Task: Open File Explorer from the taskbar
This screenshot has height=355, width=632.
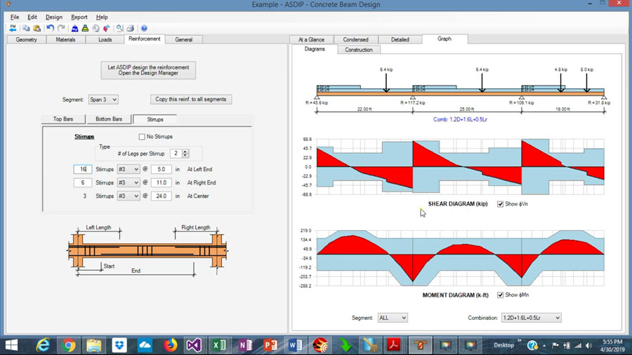Action: tap(94, 345)
